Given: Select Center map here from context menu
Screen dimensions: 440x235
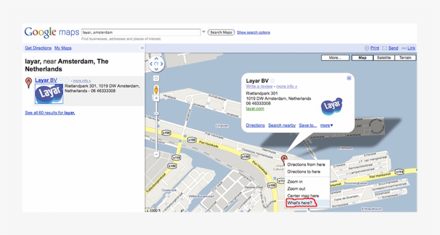Looking at the screenshot, I should pos(303,196).
